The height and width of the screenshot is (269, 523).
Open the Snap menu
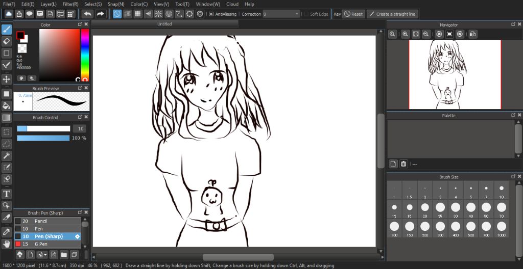coord(116,4)
